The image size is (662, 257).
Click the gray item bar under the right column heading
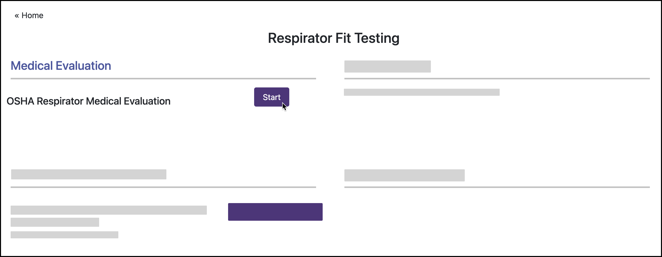tap(422, 92)
